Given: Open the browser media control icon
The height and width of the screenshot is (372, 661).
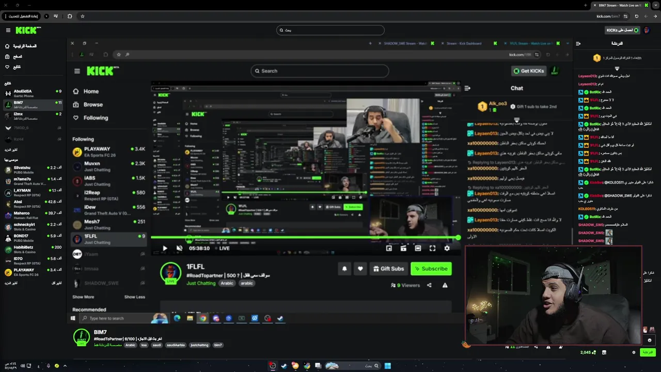Looking at the screenshot, I should coord(56,16).
